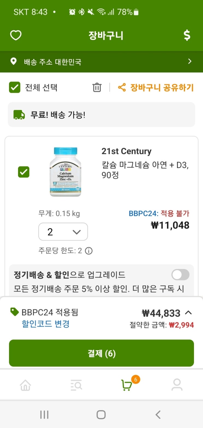Viewport: 203px width, 428px height.
Task: Open the cart tab with badge 6
Action: pyautogui.click(x=127, y=385)
